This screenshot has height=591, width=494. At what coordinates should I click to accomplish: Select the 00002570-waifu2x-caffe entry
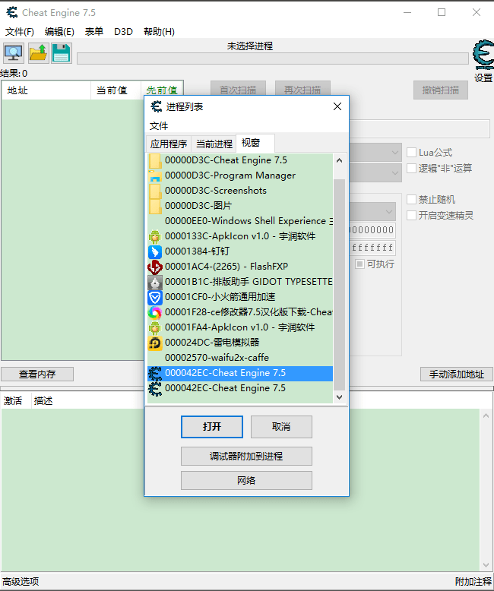240,358
